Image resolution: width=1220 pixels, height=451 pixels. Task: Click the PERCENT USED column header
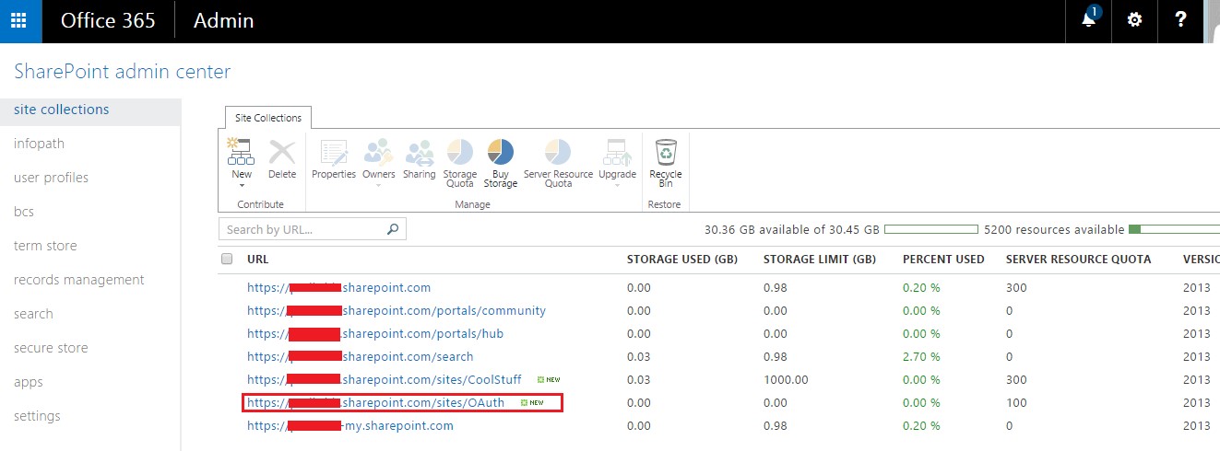click(943, 260)
